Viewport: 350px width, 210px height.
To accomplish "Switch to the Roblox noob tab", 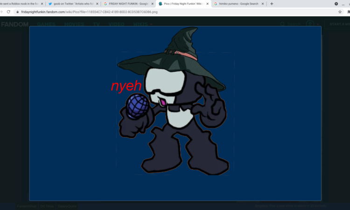I will 19,4.
